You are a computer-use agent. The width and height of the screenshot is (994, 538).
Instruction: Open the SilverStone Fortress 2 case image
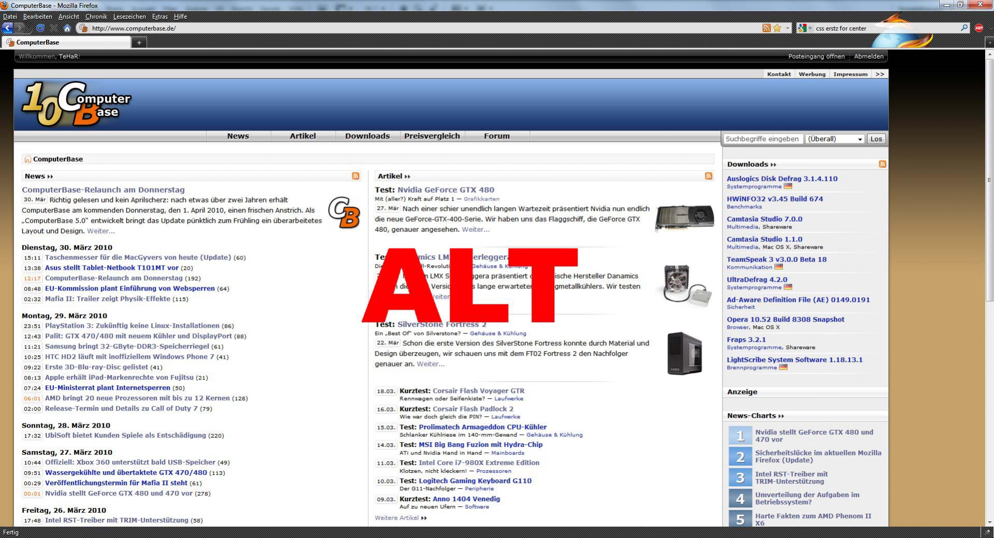tap(684, 354)
